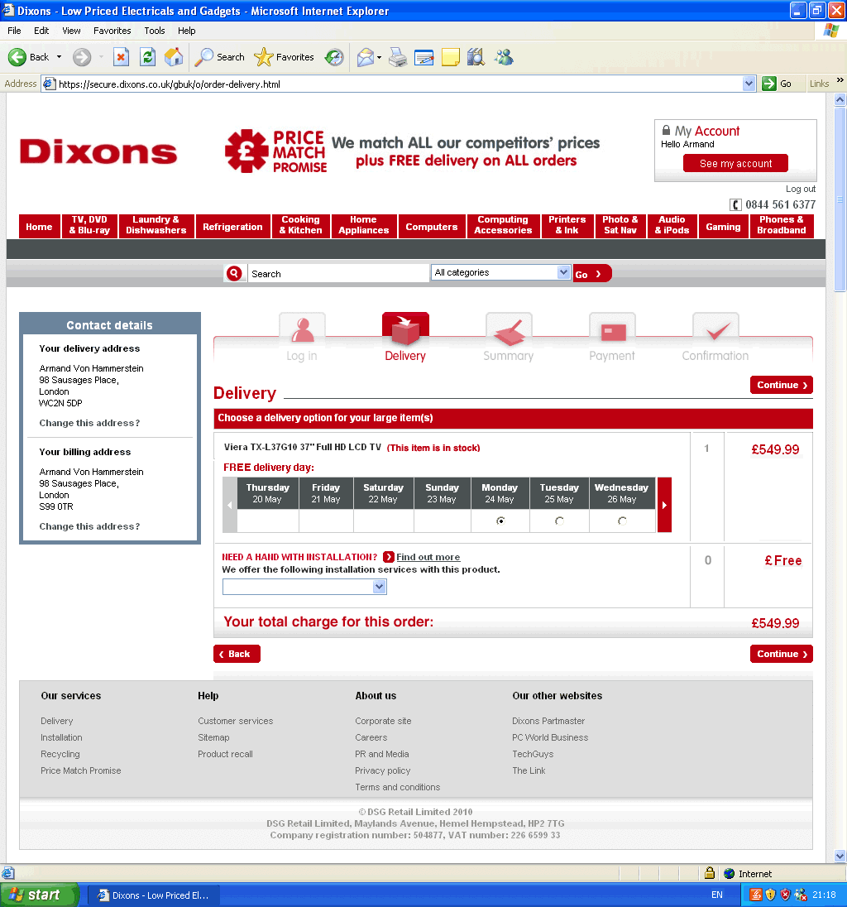The height and width of the screenshot is (907, 847).
Task: Go to browser Home page icon
Action: click(x=174, y=56)
